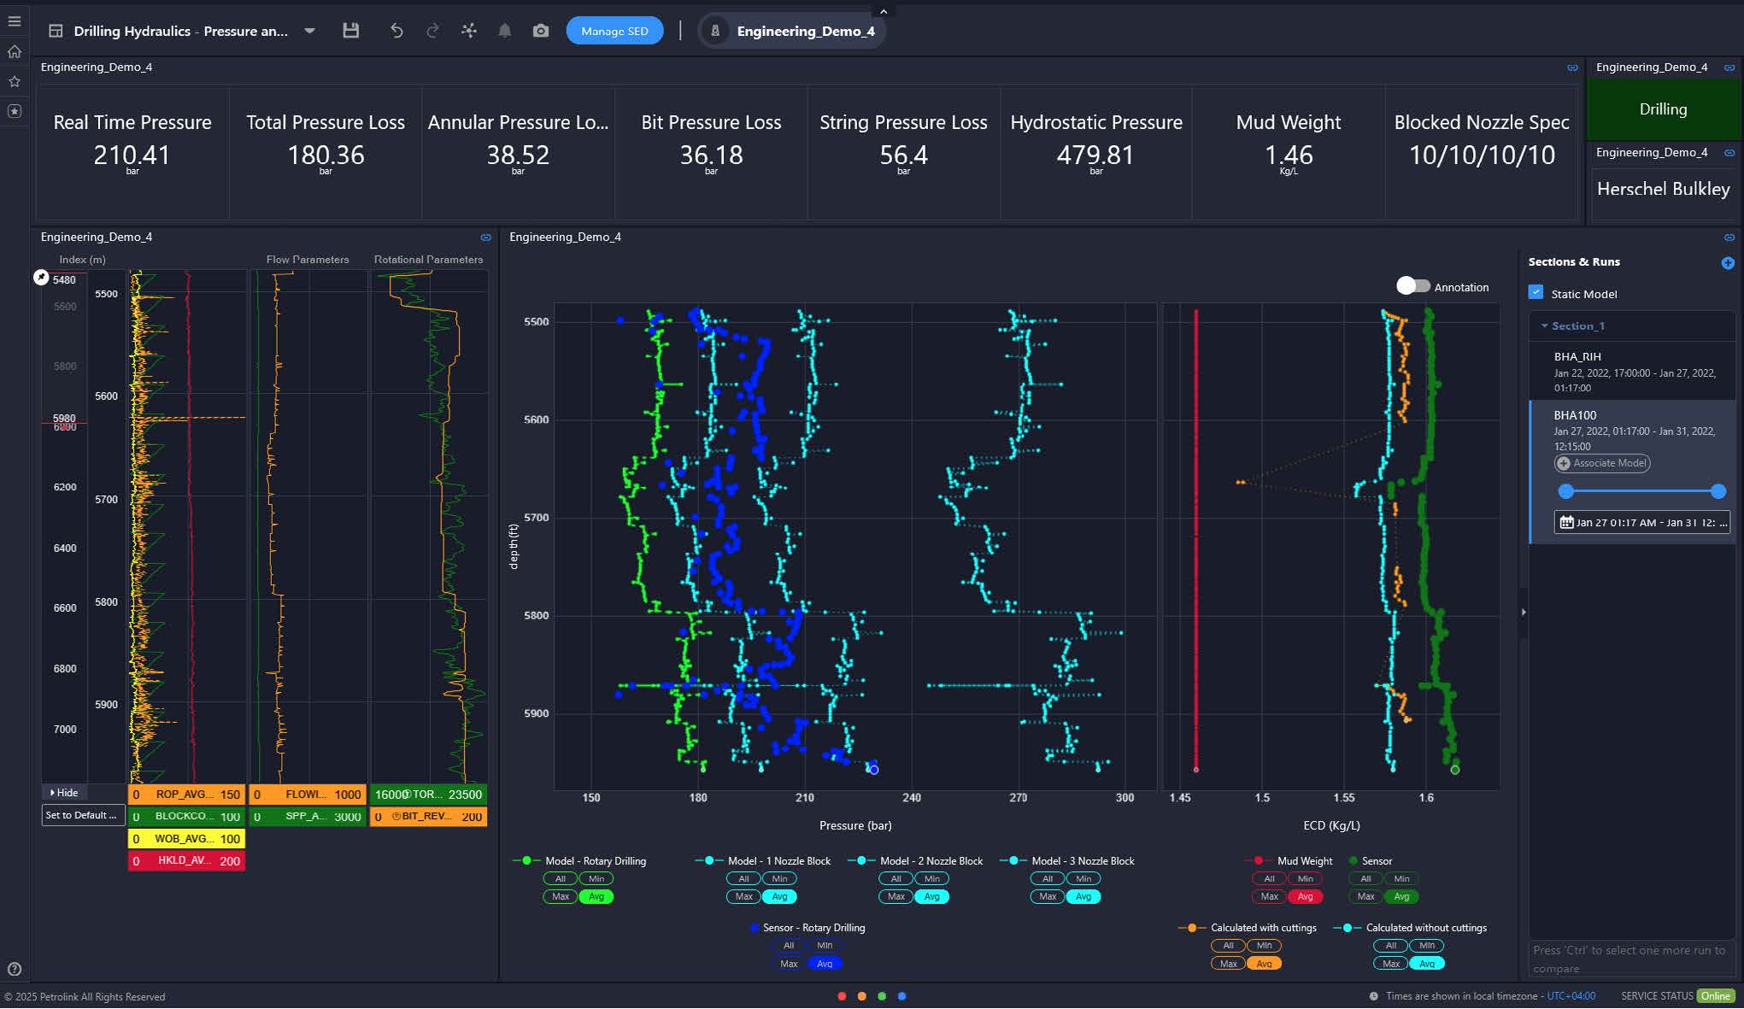Click the right handle of time range slider

tap(1718, 491)
